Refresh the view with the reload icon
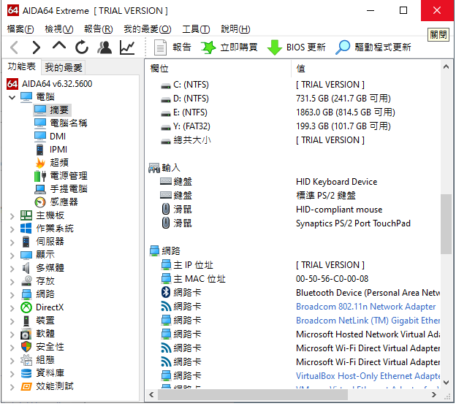 tap(82, 47)
